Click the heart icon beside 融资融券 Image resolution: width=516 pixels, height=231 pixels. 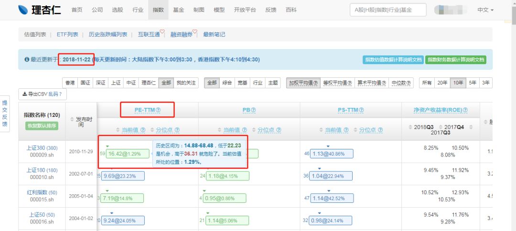click(x=194, y=31)
